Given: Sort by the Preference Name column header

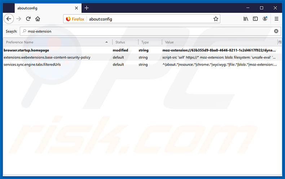Looking at the screenshot, I should [x=57, y=42].
